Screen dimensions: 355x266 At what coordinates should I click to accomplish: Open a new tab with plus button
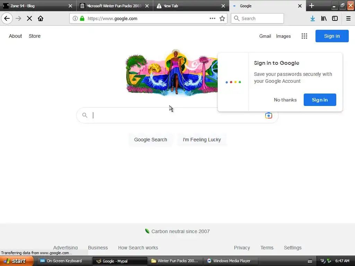(x=312, y=6)
